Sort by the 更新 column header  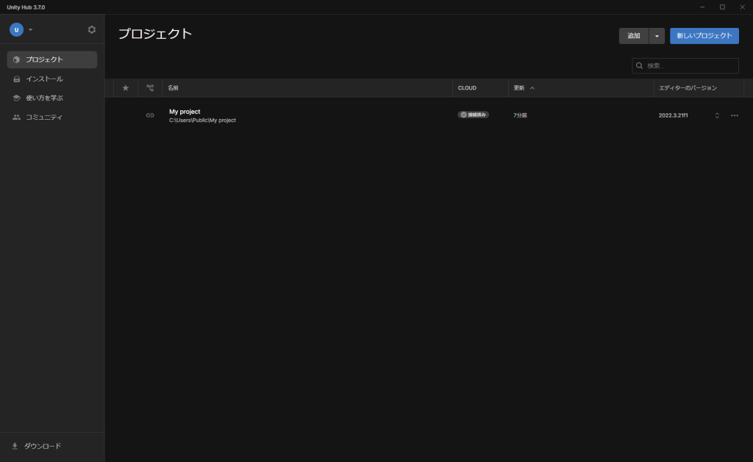click(x=519, y=88)
